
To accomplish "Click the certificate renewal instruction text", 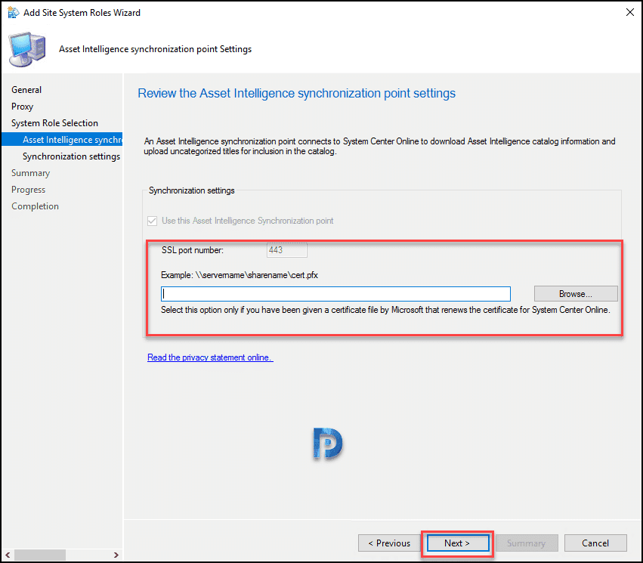I will coord(385,310).
